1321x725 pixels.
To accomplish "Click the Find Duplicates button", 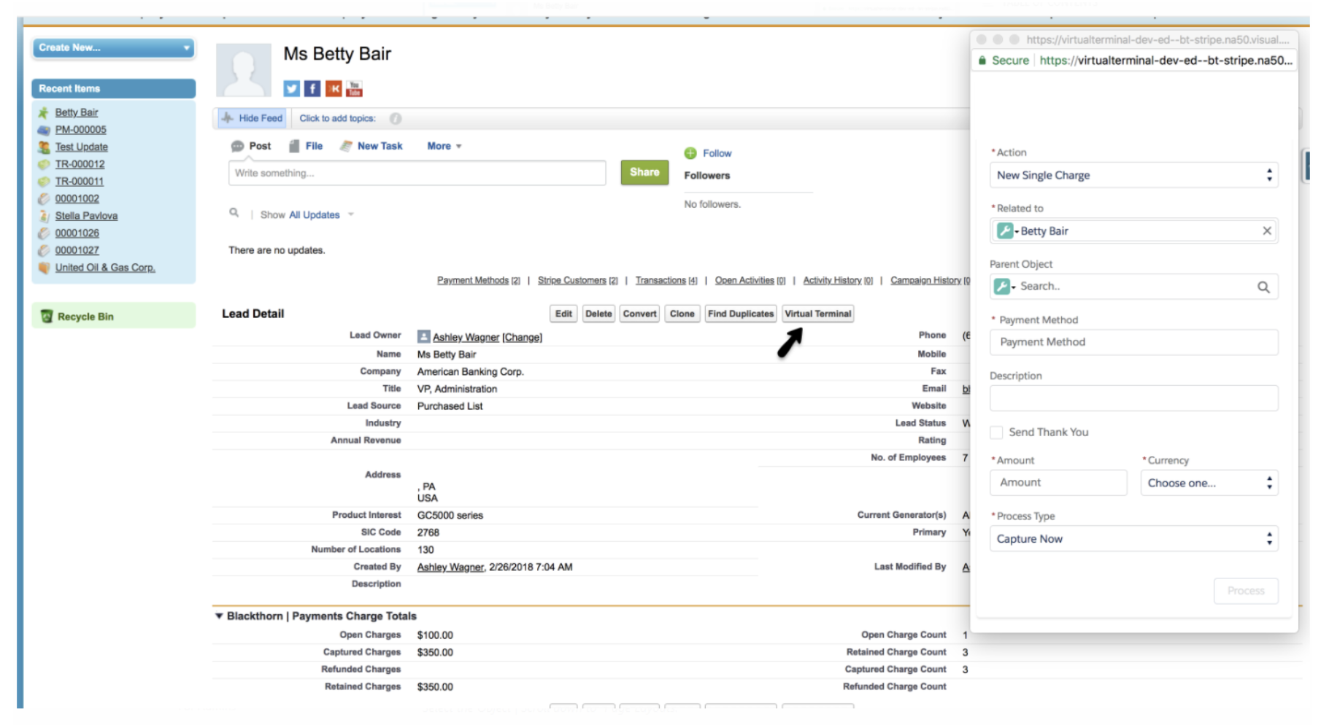I will pyautogui.click(x=741, y=314).
